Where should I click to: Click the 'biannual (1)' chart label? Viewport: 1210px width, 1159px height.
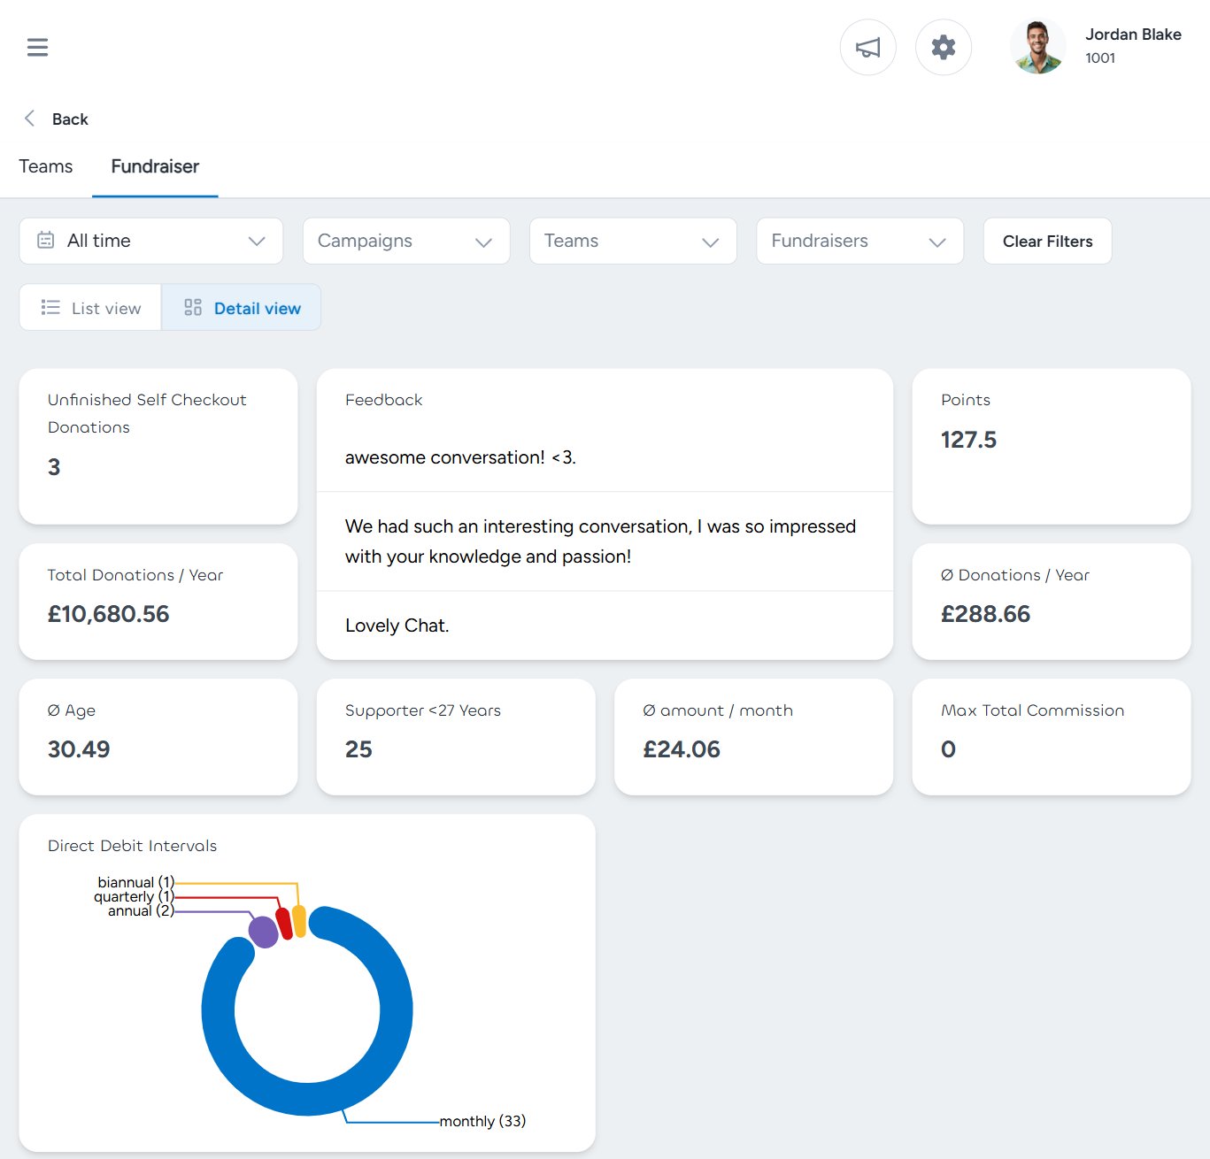point(136,882)
